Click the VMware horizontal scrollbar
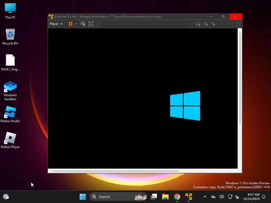271x203 pixels. pyautogui.click(x=115, y=171)
